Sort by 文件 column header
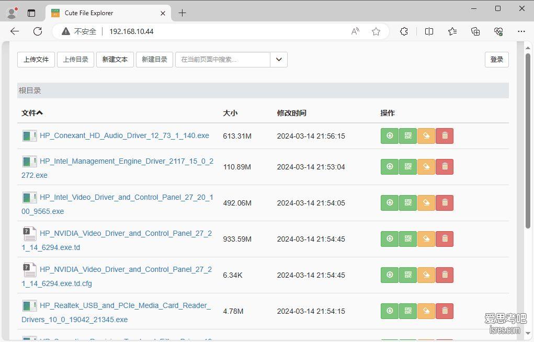Screen dimensions: 534x342 (x=32, y=113)
